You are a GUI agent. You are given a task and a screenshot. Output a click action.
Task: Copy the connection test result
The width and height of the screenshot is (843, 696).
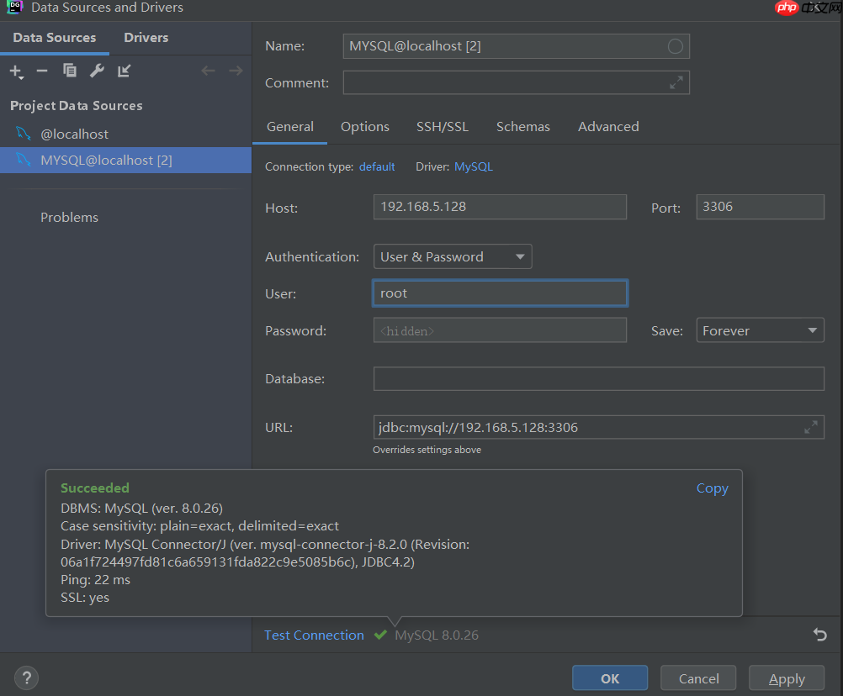[713, 488]
